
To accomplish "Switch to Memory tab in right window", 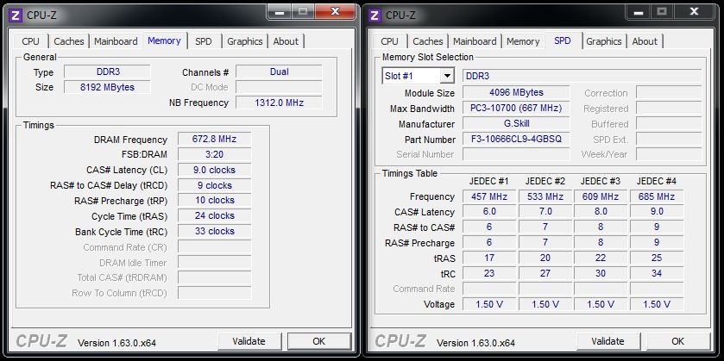I will tap(523, 41).
